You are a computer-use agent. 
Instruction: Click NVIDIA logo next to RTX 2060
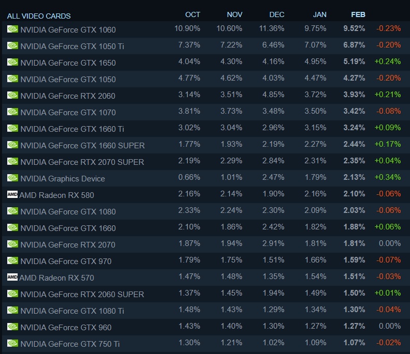coord(12,95)
